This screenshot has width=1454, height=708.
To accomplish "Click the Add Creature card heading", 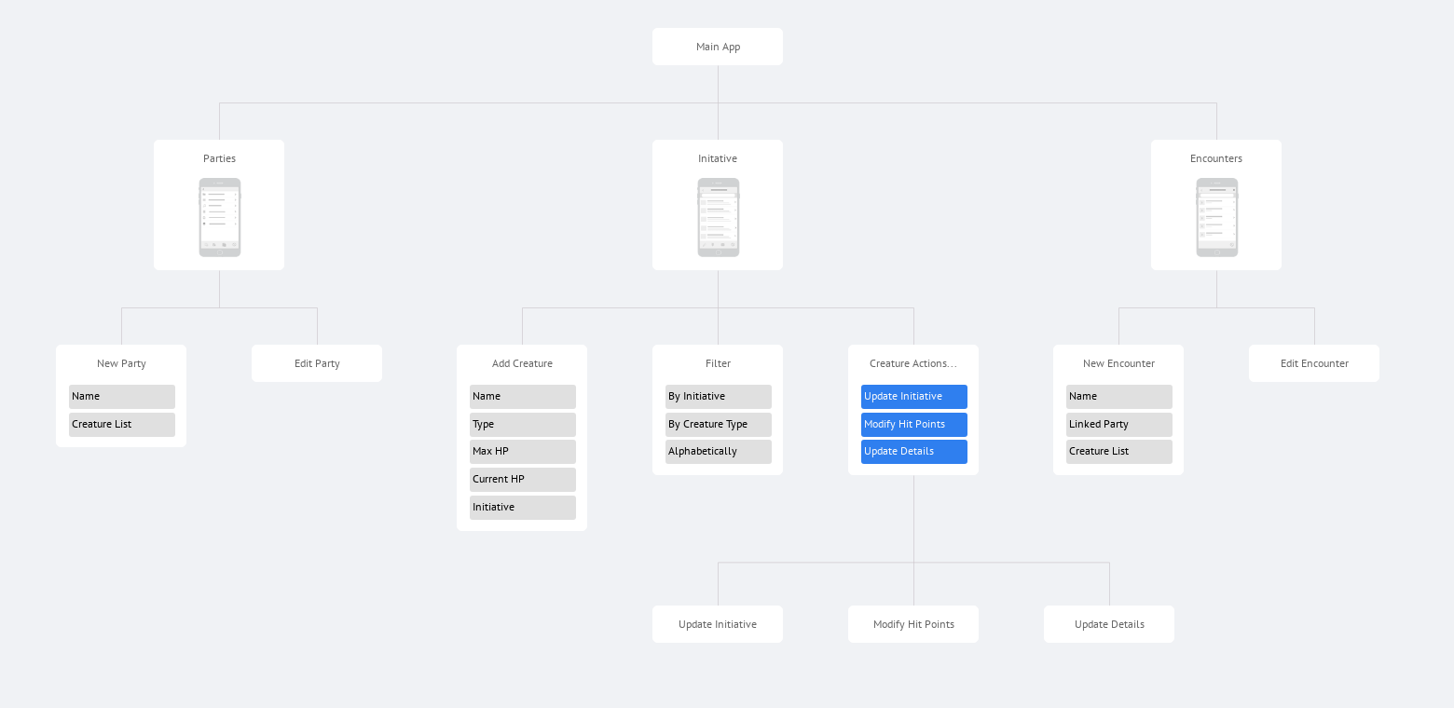I will [522, 363].
